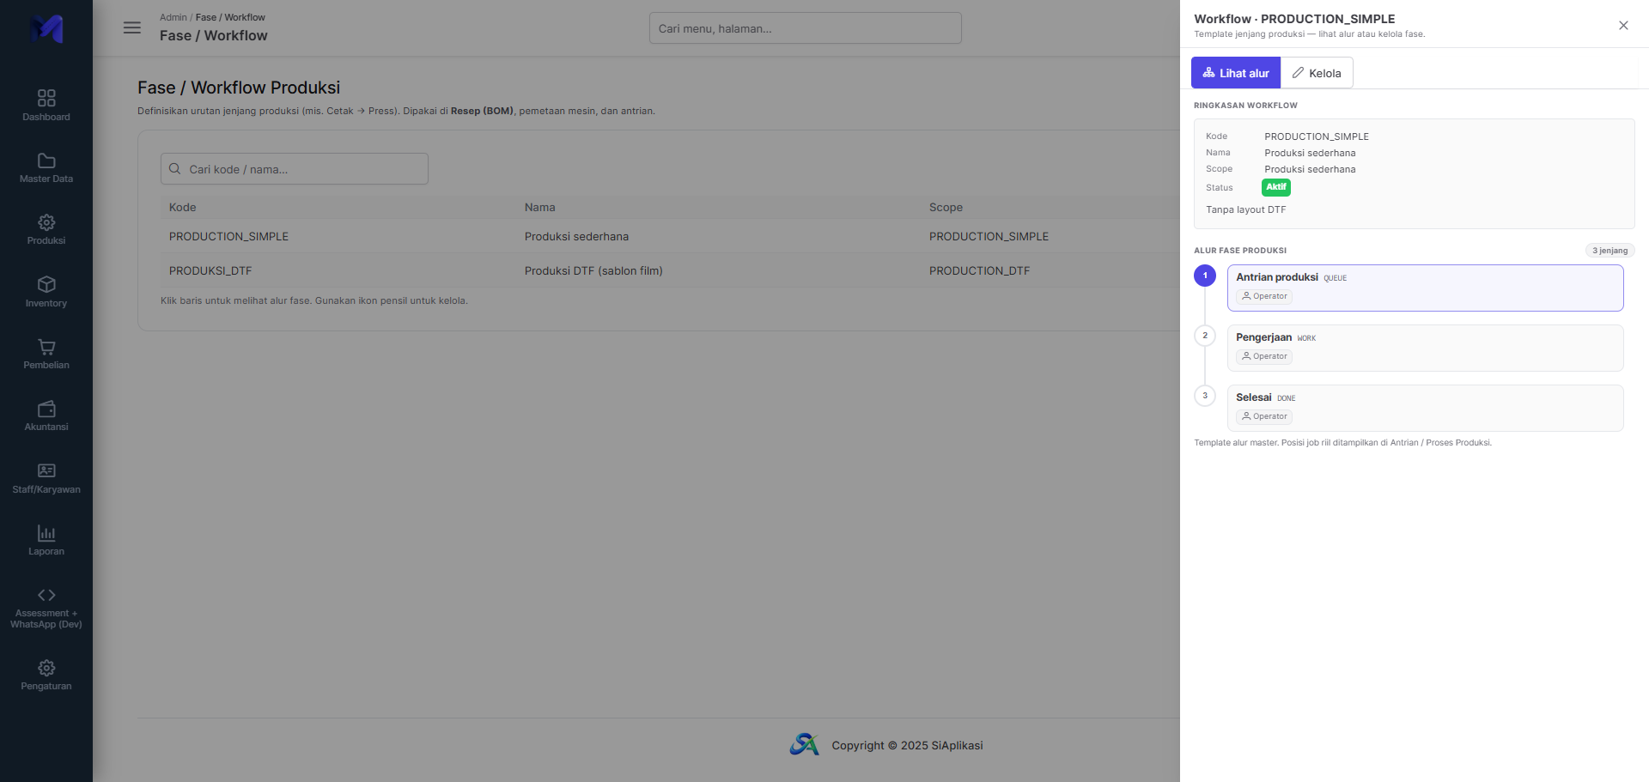Open the Produksi gear icon
This screenshot has height=782, width=1649.
pos(46,222)
